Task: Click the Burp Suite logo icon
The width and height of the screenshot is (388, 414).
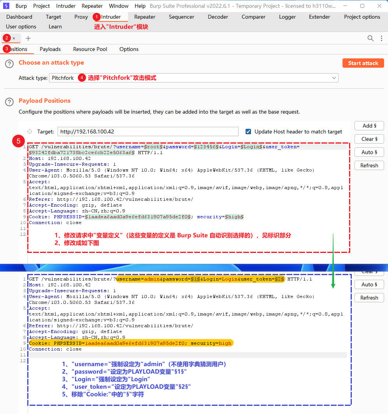Action: (x=6, y=5)
